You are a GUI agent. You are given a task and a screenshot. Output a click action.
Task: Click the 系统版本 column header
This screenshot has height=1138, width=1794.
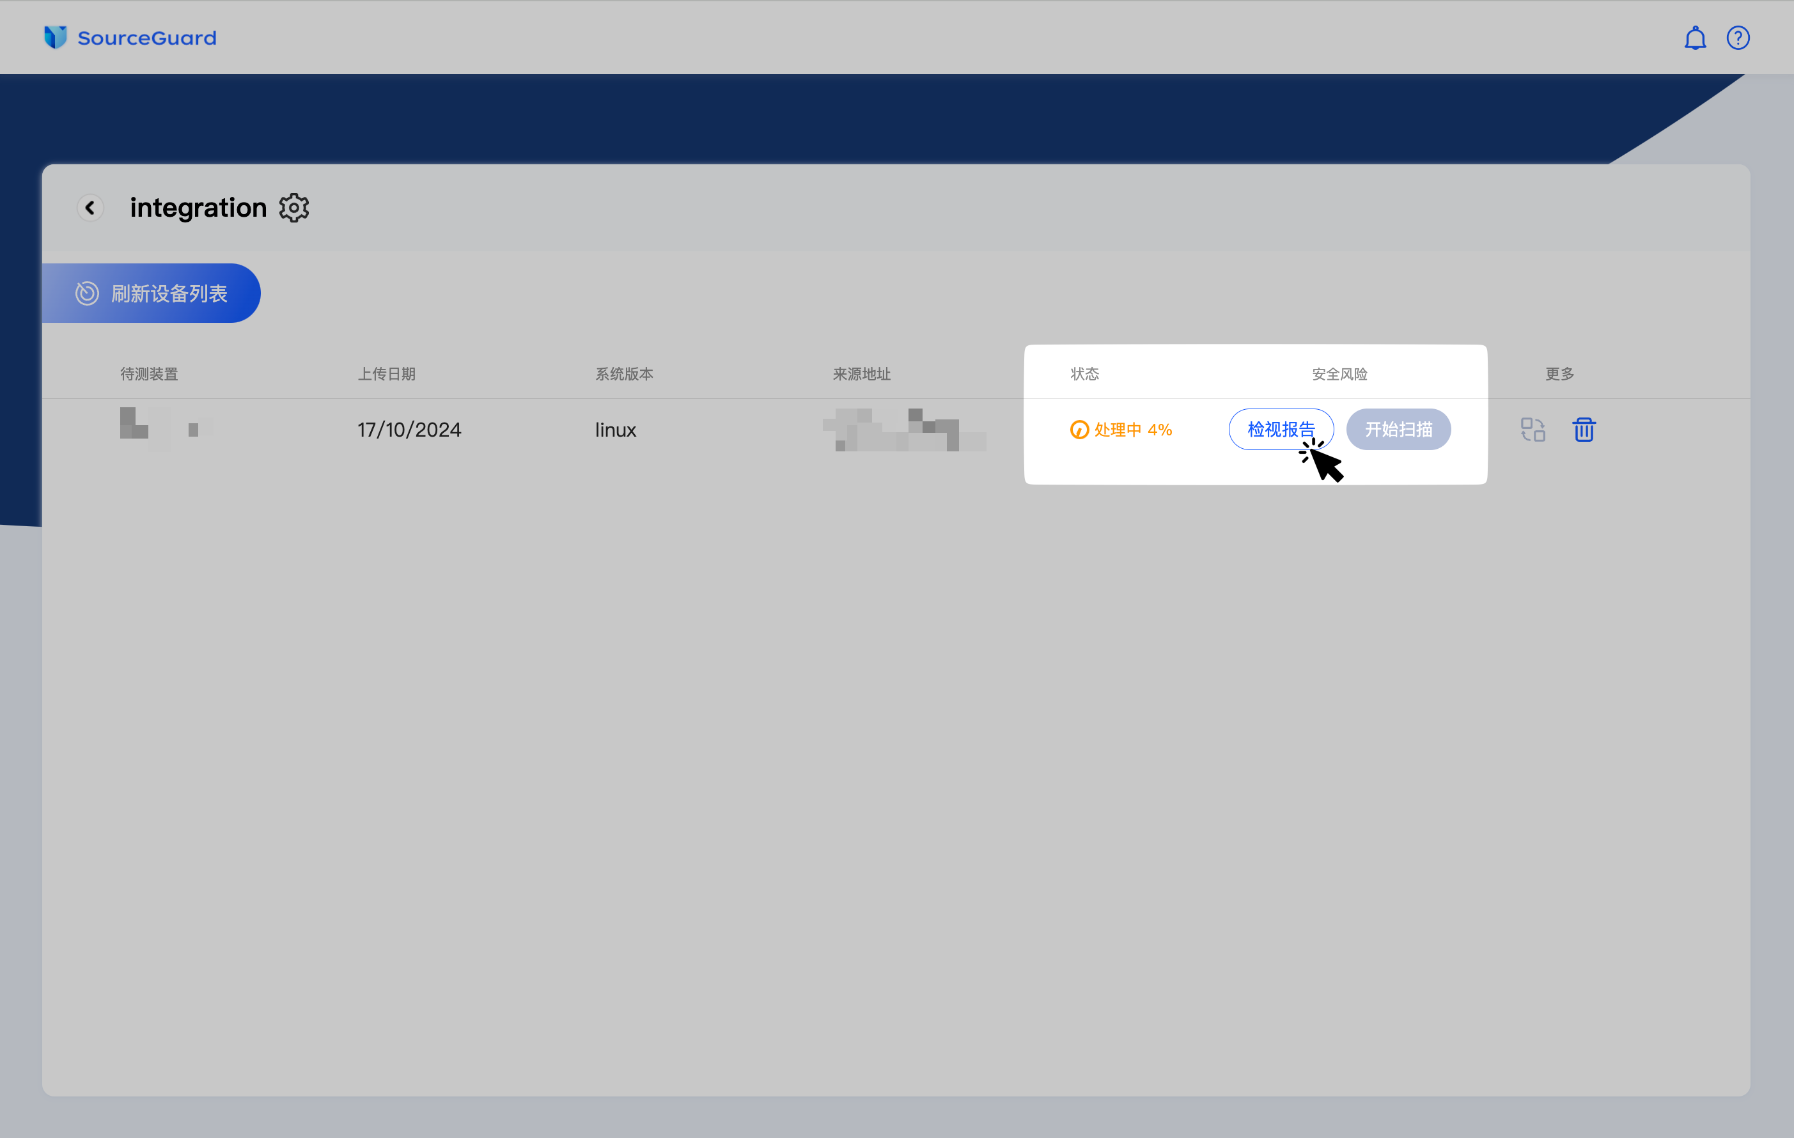[x=623, y=374]
